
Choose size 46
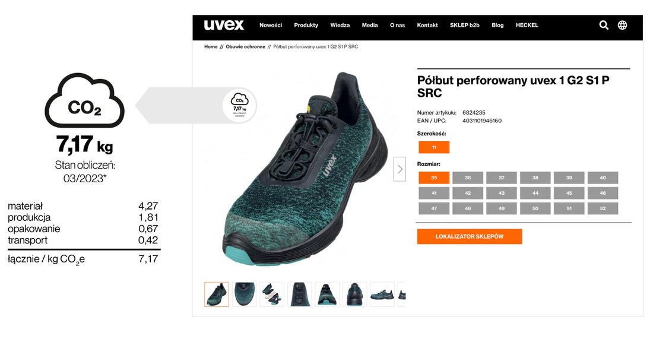click(x=603, y=194)
